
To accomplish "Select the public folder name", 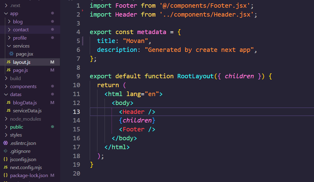I will [17, 127].
